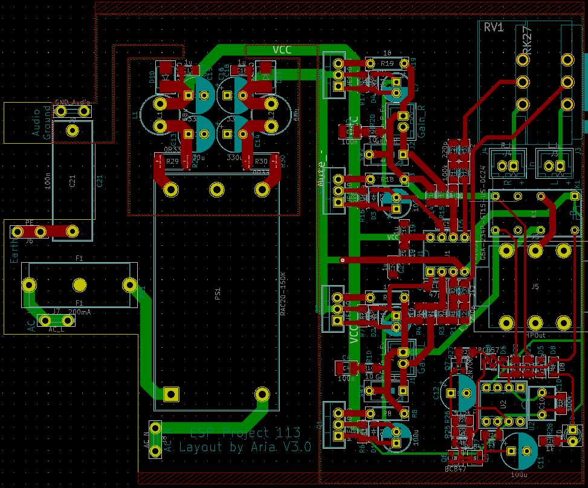588x488 pixels.
Task: Select the U2 label inside the IC footprint
Action: (503, 405)
